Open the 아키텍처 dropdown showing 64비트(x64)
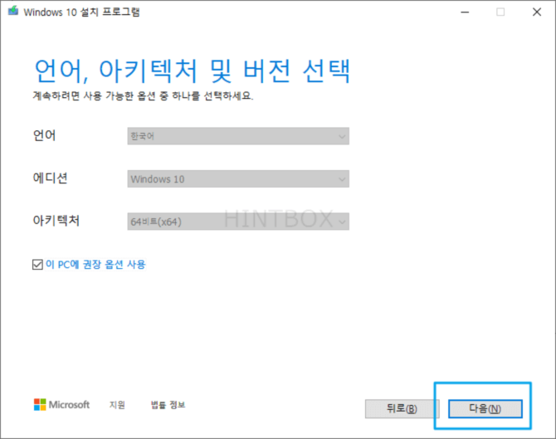The height and width of the screenshot is (439, 556). 238,222
